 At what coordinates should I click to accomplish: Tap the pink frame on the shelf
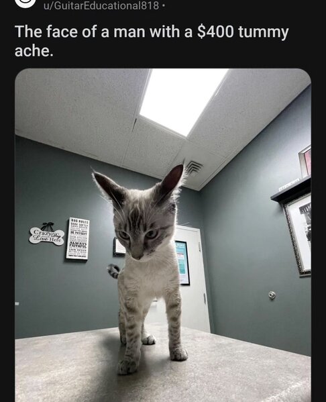coord(305,162)
